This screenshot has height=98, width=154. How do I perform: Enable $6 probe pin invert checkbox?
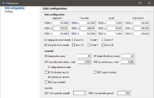[x=46, y=77]
